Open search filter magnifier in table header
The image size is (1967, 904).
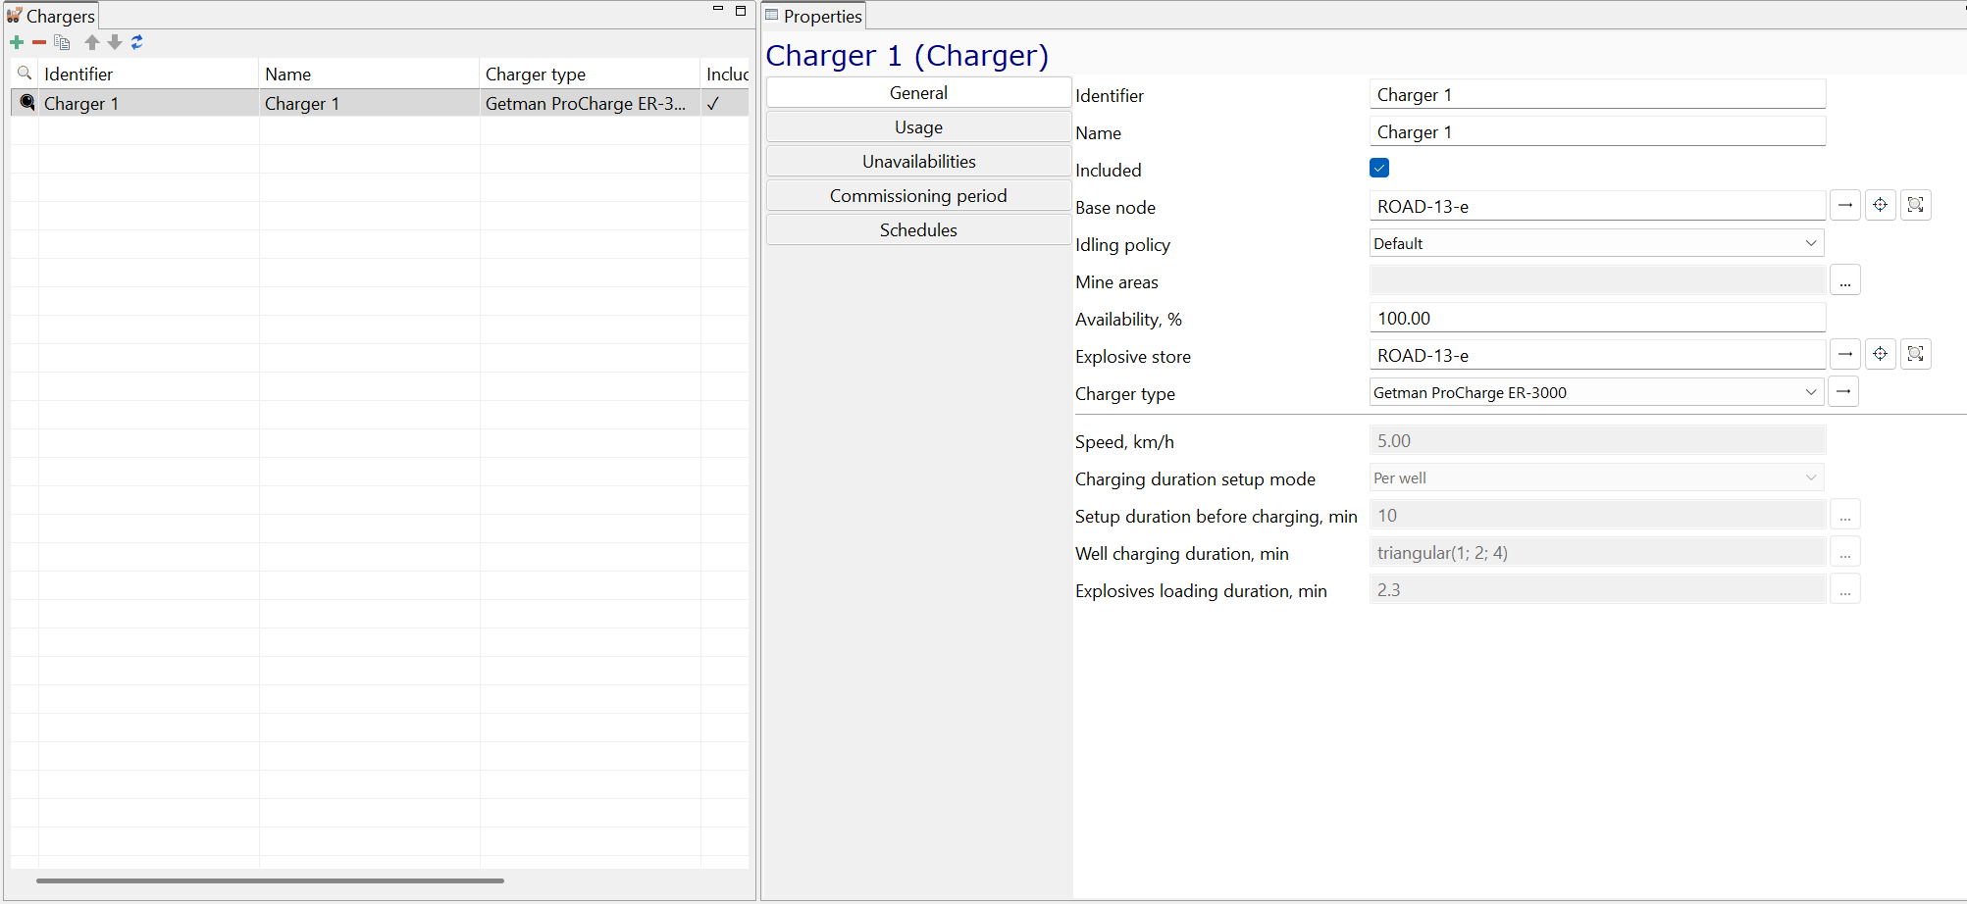tap(25, 74)
